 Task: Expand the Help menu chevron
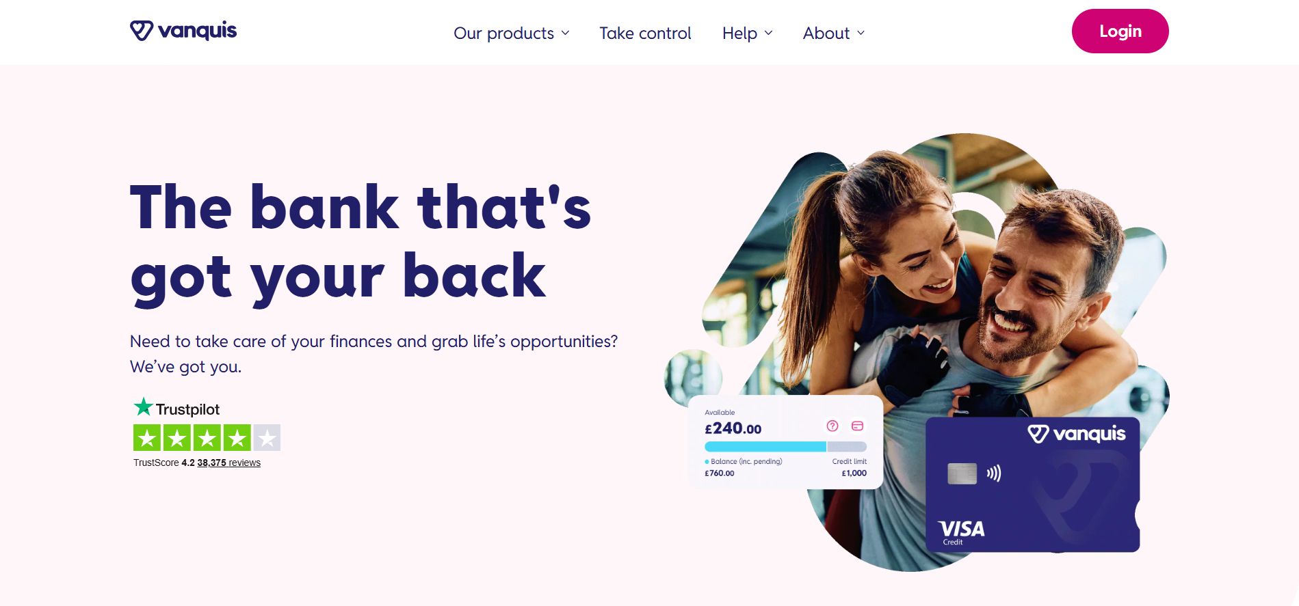[768, 33]
